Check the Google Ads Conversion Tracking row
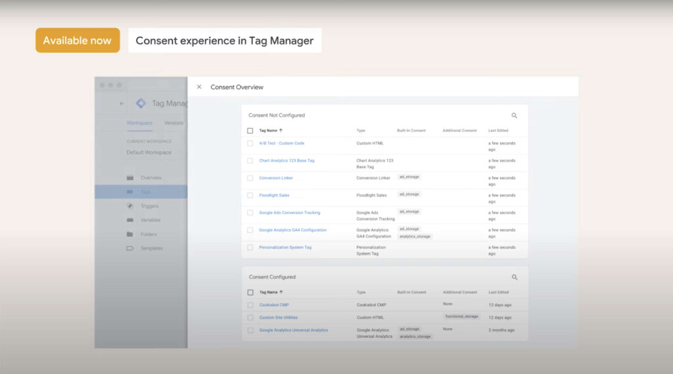Viewport: 673px width, 374px height. click(x=250, y=213)
